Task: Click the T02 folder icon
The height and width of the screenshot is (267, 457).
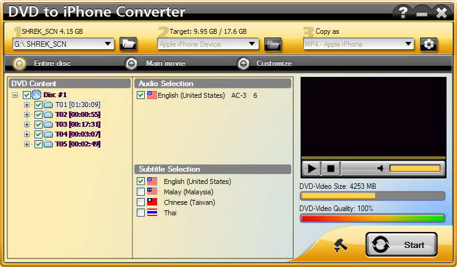Action: click(48, 114)
